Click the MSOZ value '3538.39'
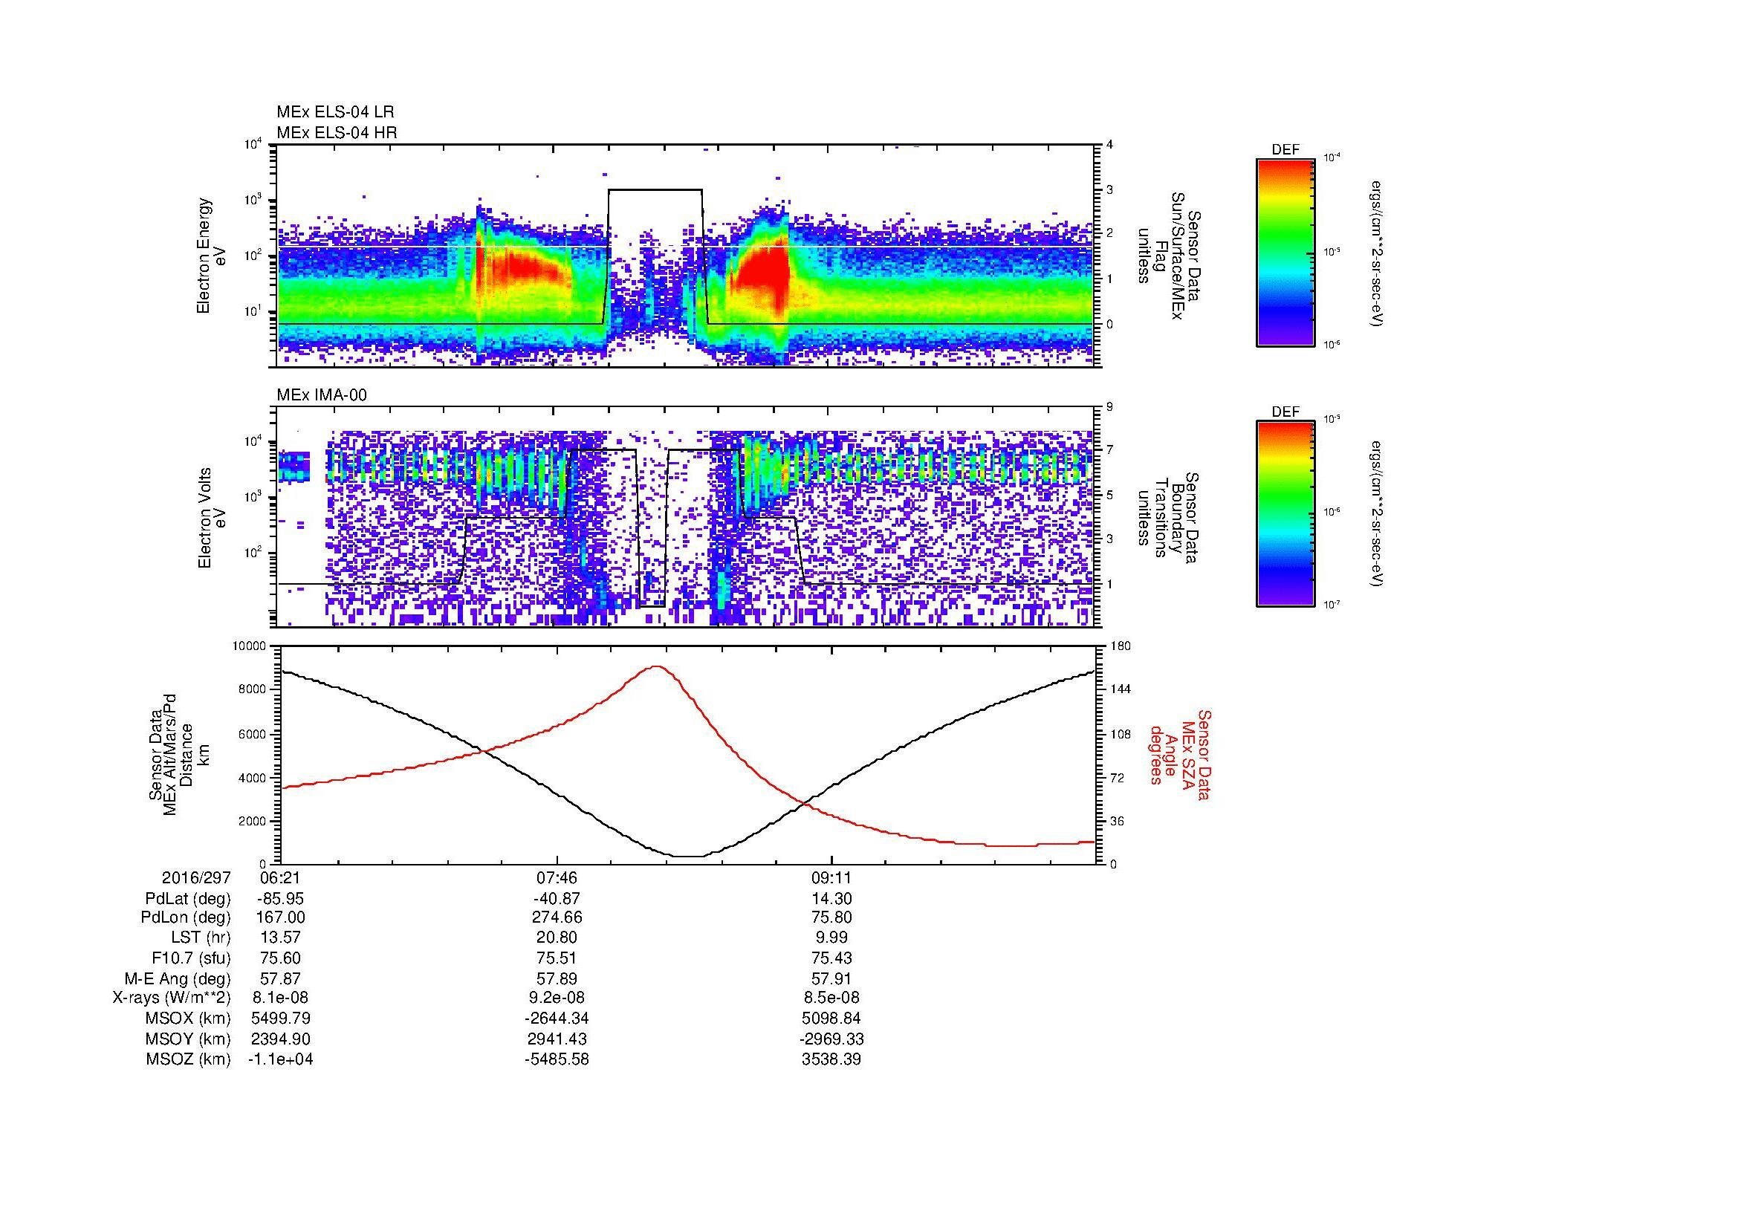The width and height of the screenshot is (1738, 1228). tap(831, 1060)
